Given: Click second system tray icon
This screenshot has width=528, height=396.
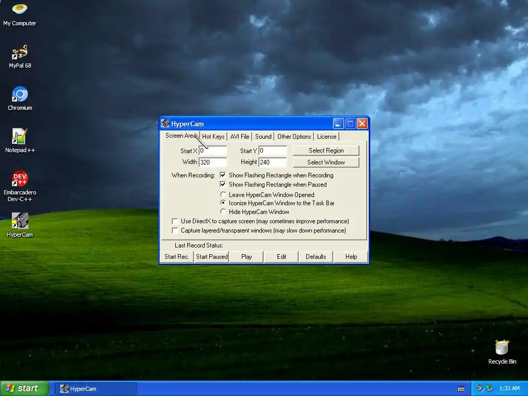Looking at the screenshot, I should point(490,388).
